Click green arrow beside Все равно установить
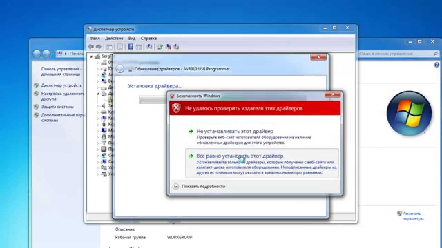Screen dimensions: 442x248 (190, 156)
